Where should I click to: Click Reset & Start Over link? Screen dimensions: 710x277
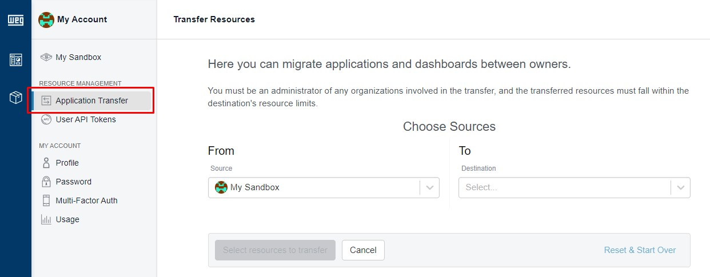pos(640,250)
